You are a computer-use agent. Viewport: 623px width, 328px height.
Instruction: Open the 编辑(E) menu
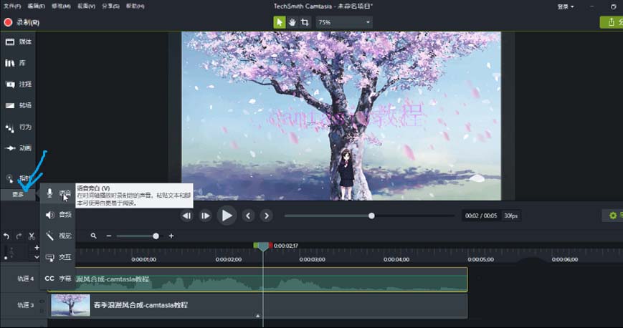click(36, 6)
